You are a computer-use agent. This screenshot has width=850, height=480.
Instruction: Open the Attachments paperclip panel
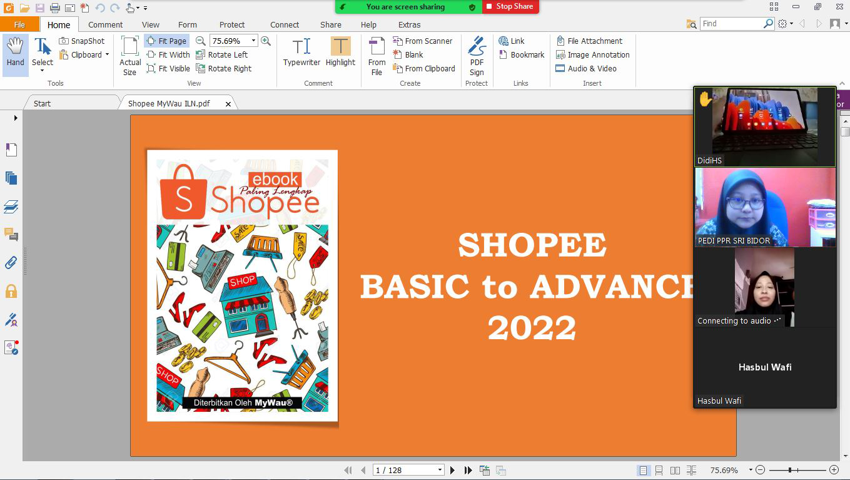pyautogui.click(x=11, y=263)
